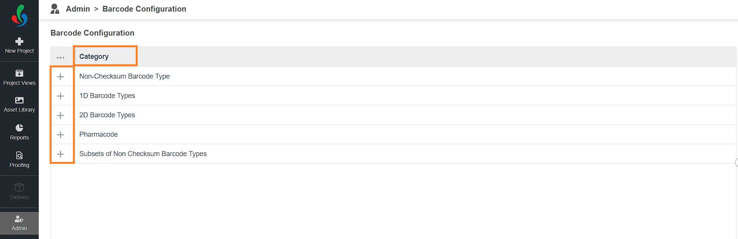Select the Dielines cube icon

(x=19, y=187)
